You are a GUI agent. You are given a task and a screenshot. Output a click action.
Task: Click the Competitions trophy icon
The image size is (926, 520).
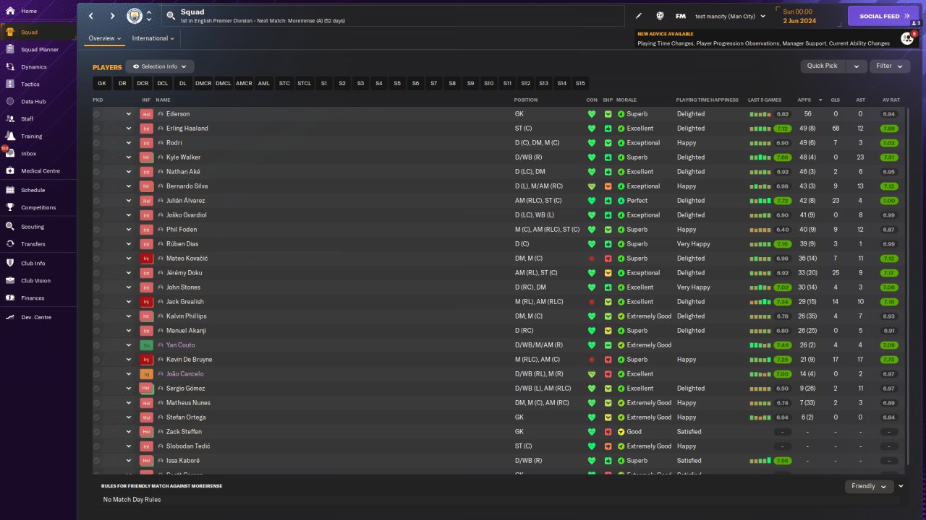pyautogui.click(x=10, y=207)
